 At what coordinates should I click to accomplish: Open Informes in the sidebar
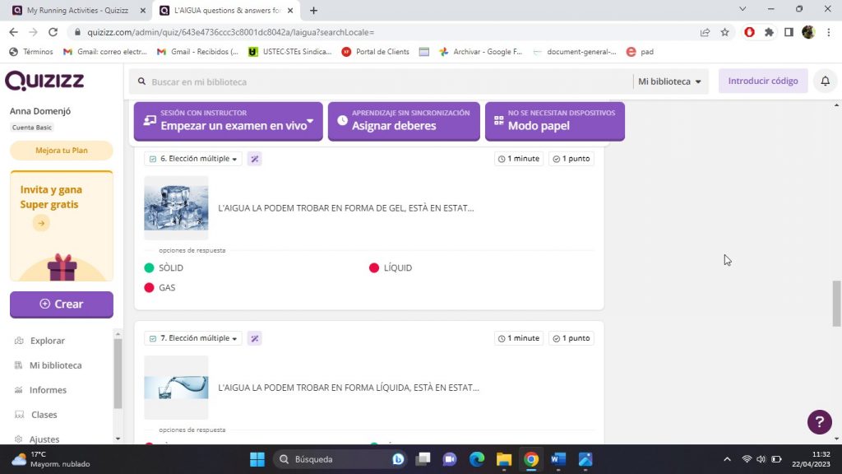tap(48, 390)
